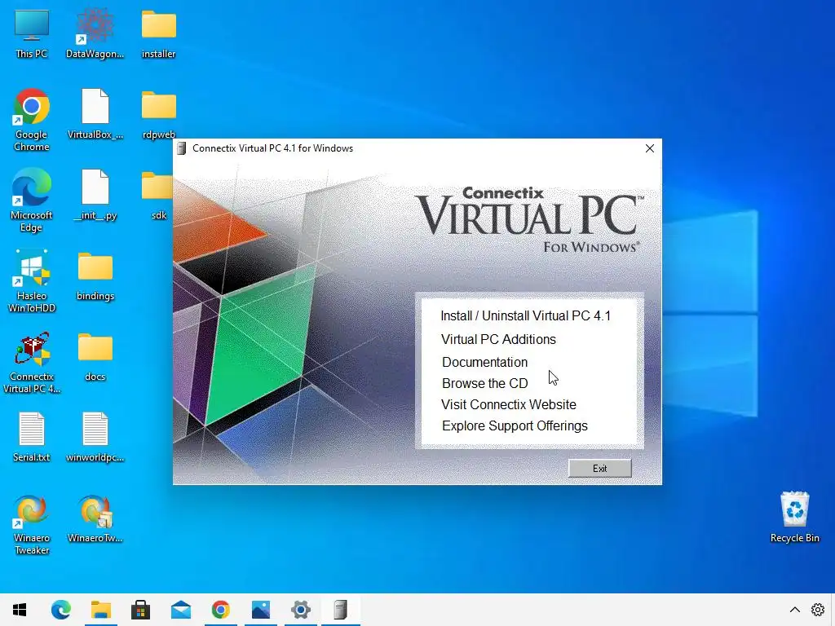Open Microsoft Store from the taskbar
This screenshot has width=835, height=626.
click(x=140, y=610)
